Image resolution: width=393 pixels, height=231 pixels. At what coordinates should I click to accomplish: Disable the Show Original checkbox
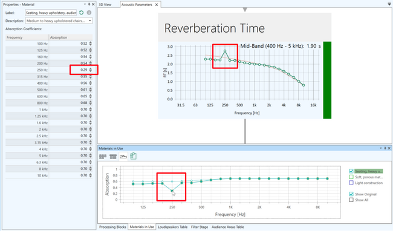(x=351, y=194)
